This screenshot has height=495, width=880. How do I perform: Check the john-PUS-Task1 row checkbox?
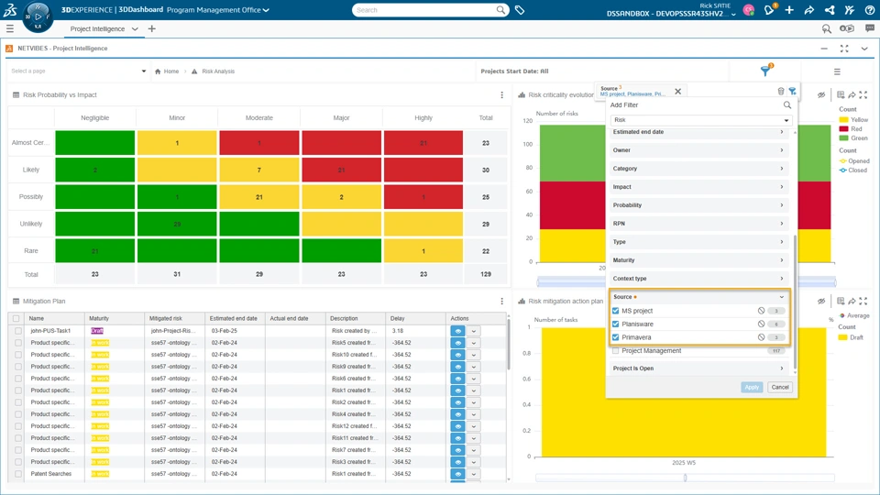[18, 331]
